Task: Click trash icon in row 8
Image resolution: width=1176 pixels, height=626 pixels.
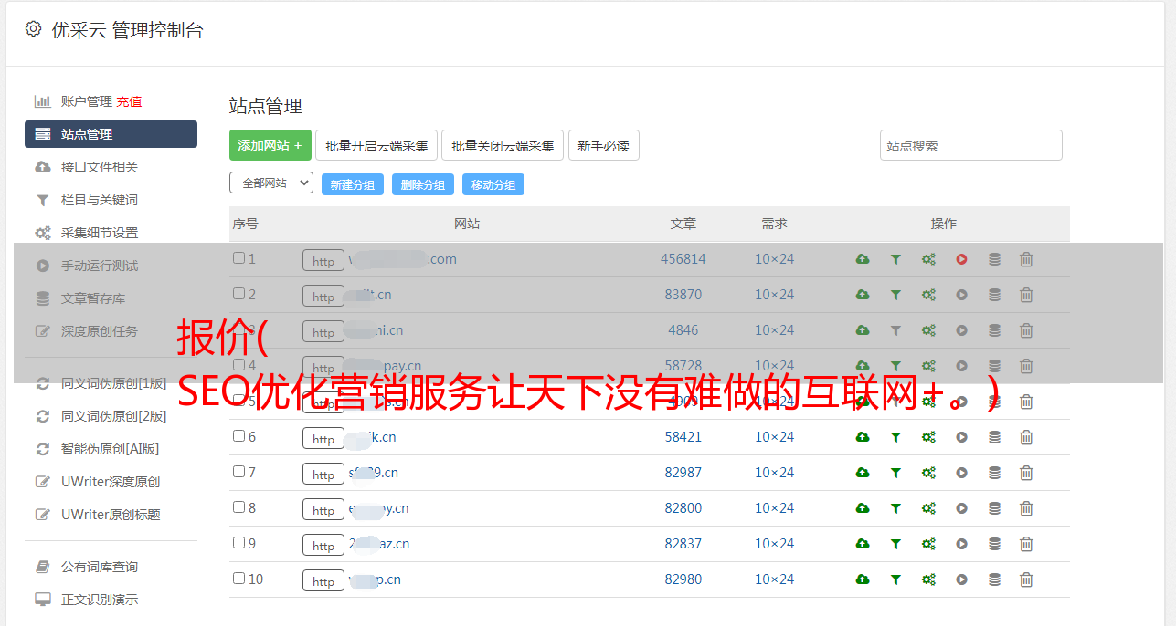Action: click(x=1026, y=508)
